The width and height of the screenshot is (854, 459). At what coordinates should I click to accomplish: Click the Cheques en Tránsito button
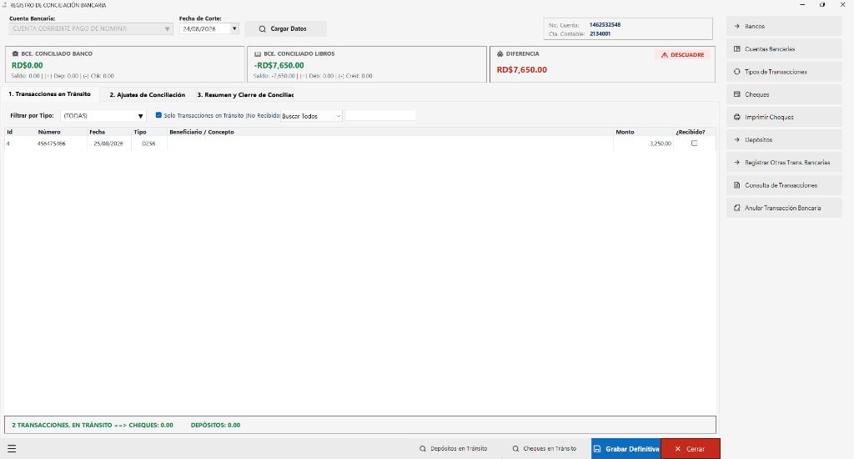point(545,449)
